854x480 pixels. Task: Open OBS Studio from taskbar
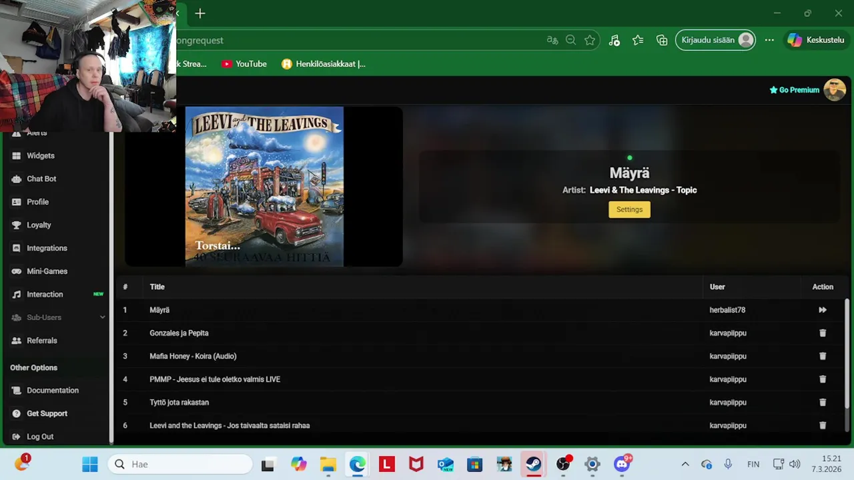pos(564,464)
